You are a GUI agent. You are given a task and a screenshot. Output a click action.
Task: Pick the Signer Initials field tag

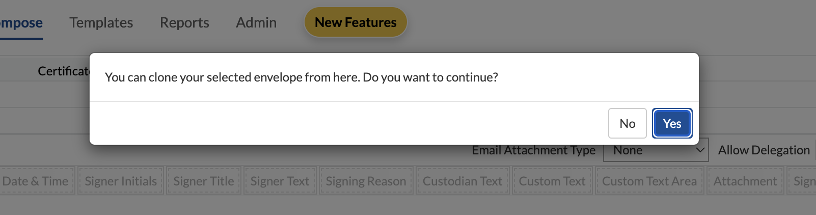pyautogui.click(x=121, y=181)
